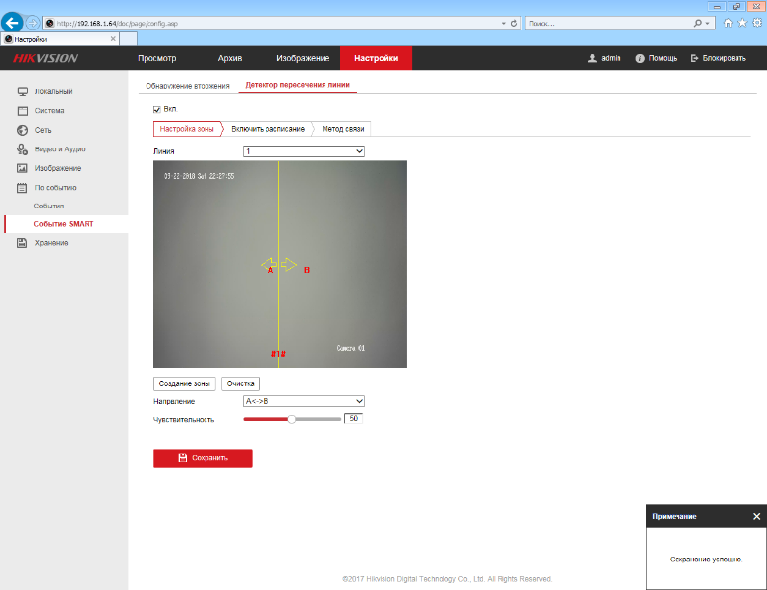The width and height of the screenshot is (767, 590).
Task: Switch to Метод связи tab
Action: coord(343,129)
